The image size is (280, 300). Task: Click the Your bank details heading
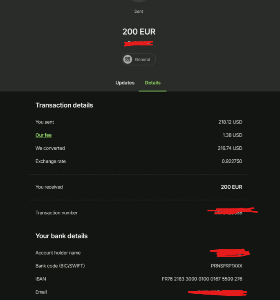tap(61, 236)
